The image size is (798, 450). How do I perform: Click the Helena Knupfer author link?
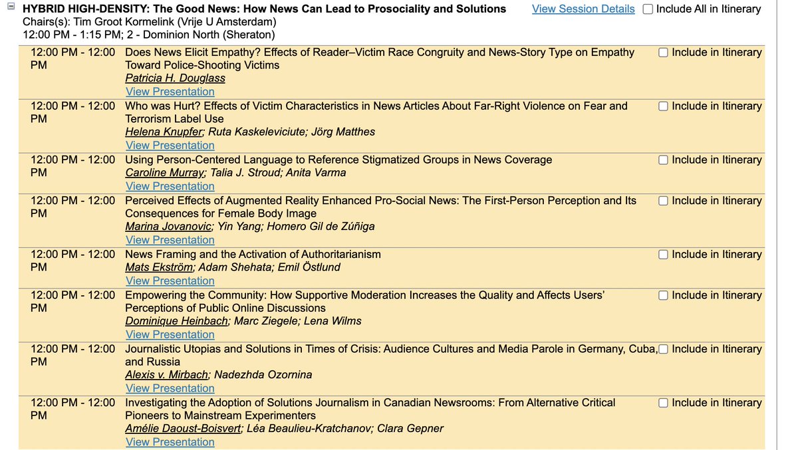[x=163, y=132]
